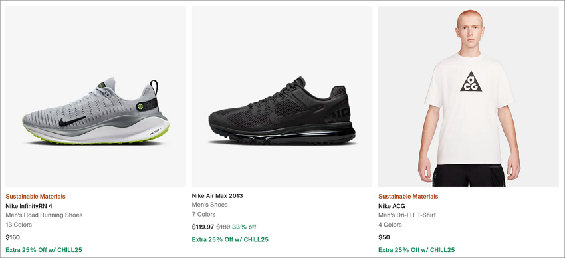Click the $50 price

point(384,237)
